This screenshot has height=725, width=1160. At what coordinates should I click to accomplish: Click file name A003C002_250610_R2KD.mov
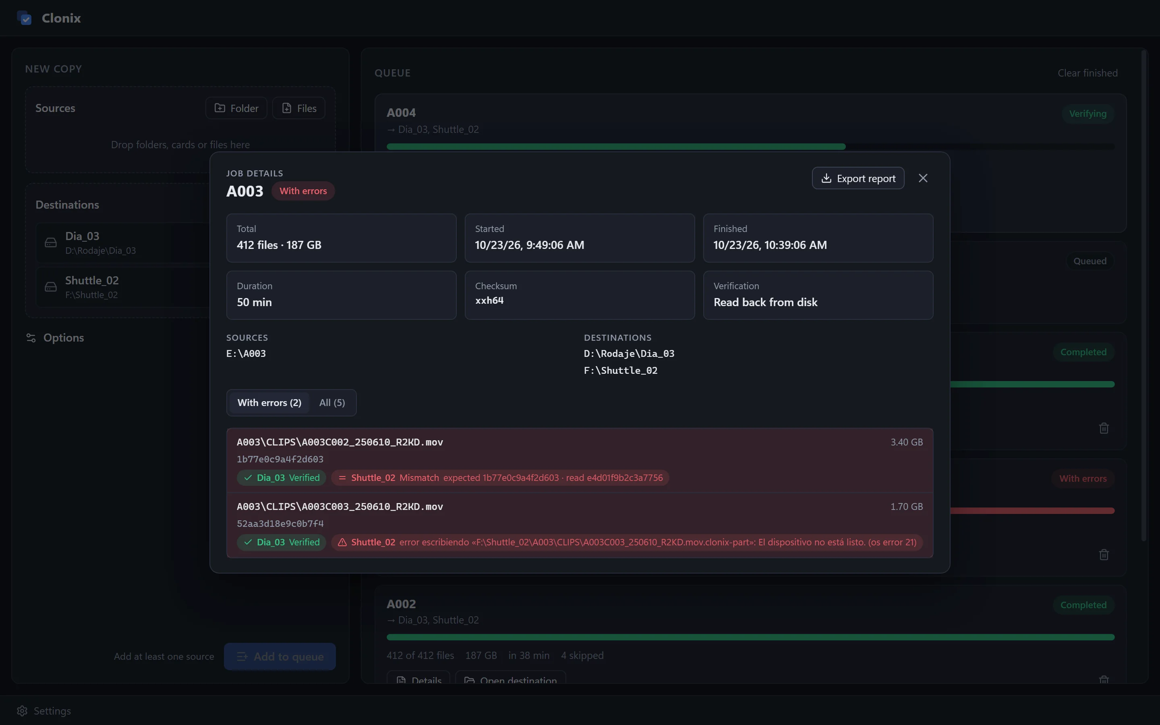click(x=340, y=442)
